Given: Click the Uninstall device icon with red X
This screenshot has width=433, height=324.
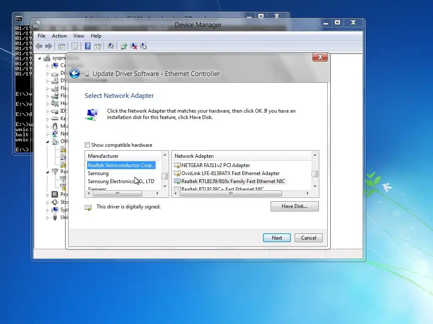Looking at the screenshot, I should point(134,46).
